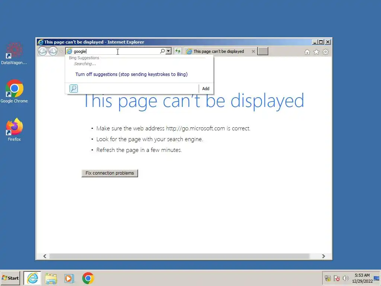Viewport: 381px width, 286px height.
Task: Click the IE window title bar icon
Action: click(x=40, y=42)
